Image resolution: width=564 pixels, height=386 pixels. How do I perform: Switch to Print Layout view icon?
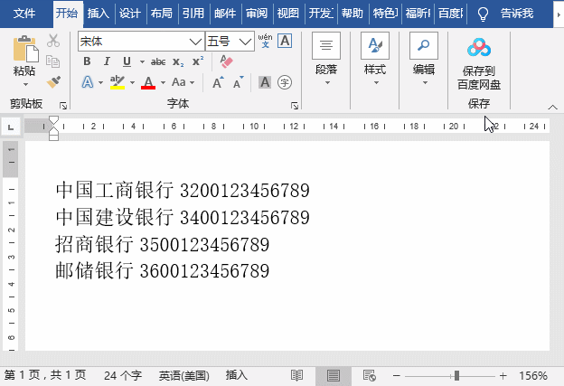334,376
